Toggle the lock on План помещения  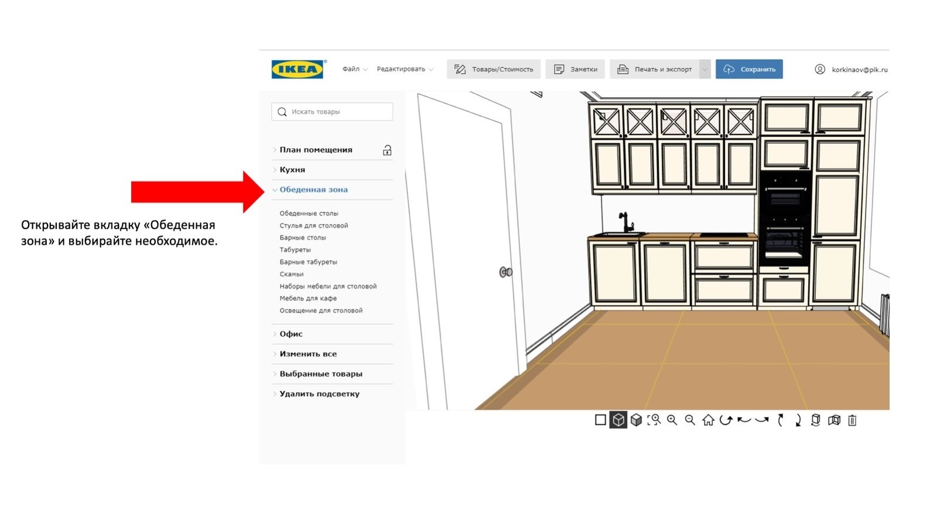(387, 150)
